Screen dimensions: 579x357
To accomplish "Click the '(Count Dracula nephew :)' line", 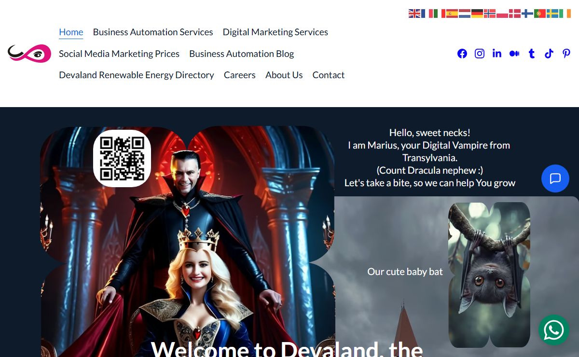I will (430, 170).
